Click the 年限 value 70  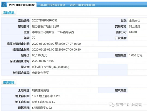tap(34, 38)
